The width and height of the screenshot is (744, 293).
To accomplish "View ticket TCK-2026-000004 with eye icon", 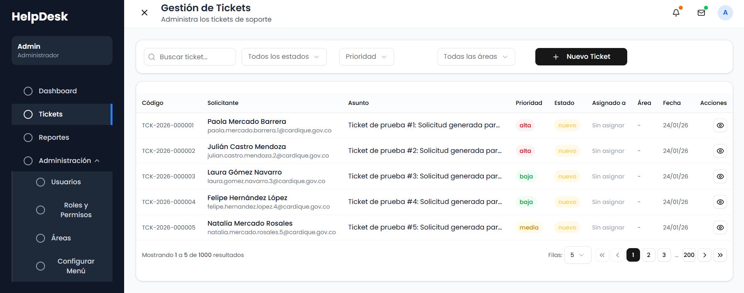I will click(720, 202).
